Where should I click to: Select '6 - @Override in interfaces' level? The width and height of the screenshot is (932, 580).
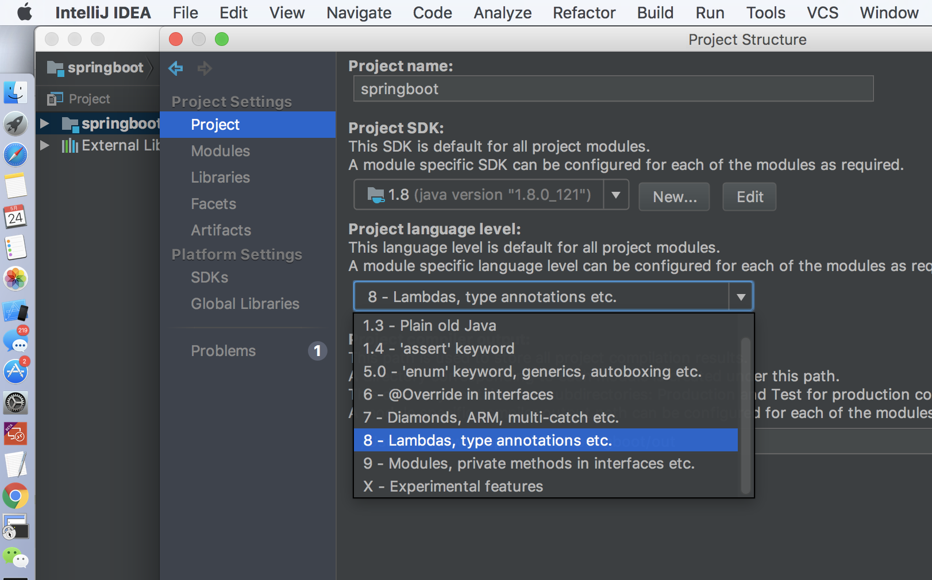546,395
